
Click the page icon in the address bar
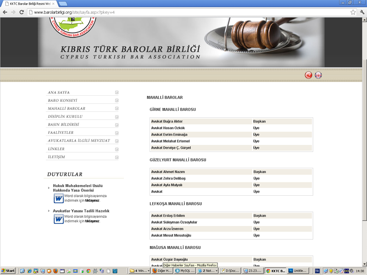(x=31, y=12)
